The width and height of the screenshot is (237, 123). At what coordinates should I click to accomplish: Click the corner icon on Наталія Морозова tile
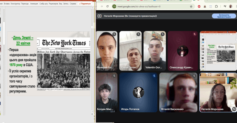pyautogui.click(x=234, y=109)
